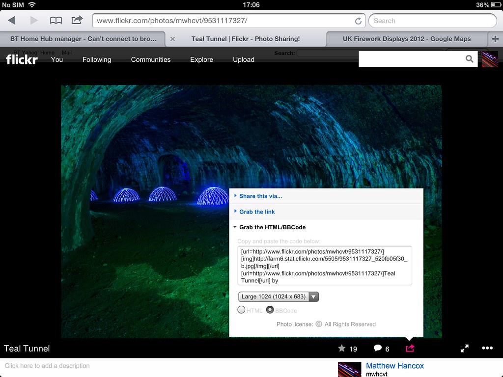Viewport: 503px width, 377px height.
Task: Open Matthew Hancox profile link
Action: tap(394, 366)
